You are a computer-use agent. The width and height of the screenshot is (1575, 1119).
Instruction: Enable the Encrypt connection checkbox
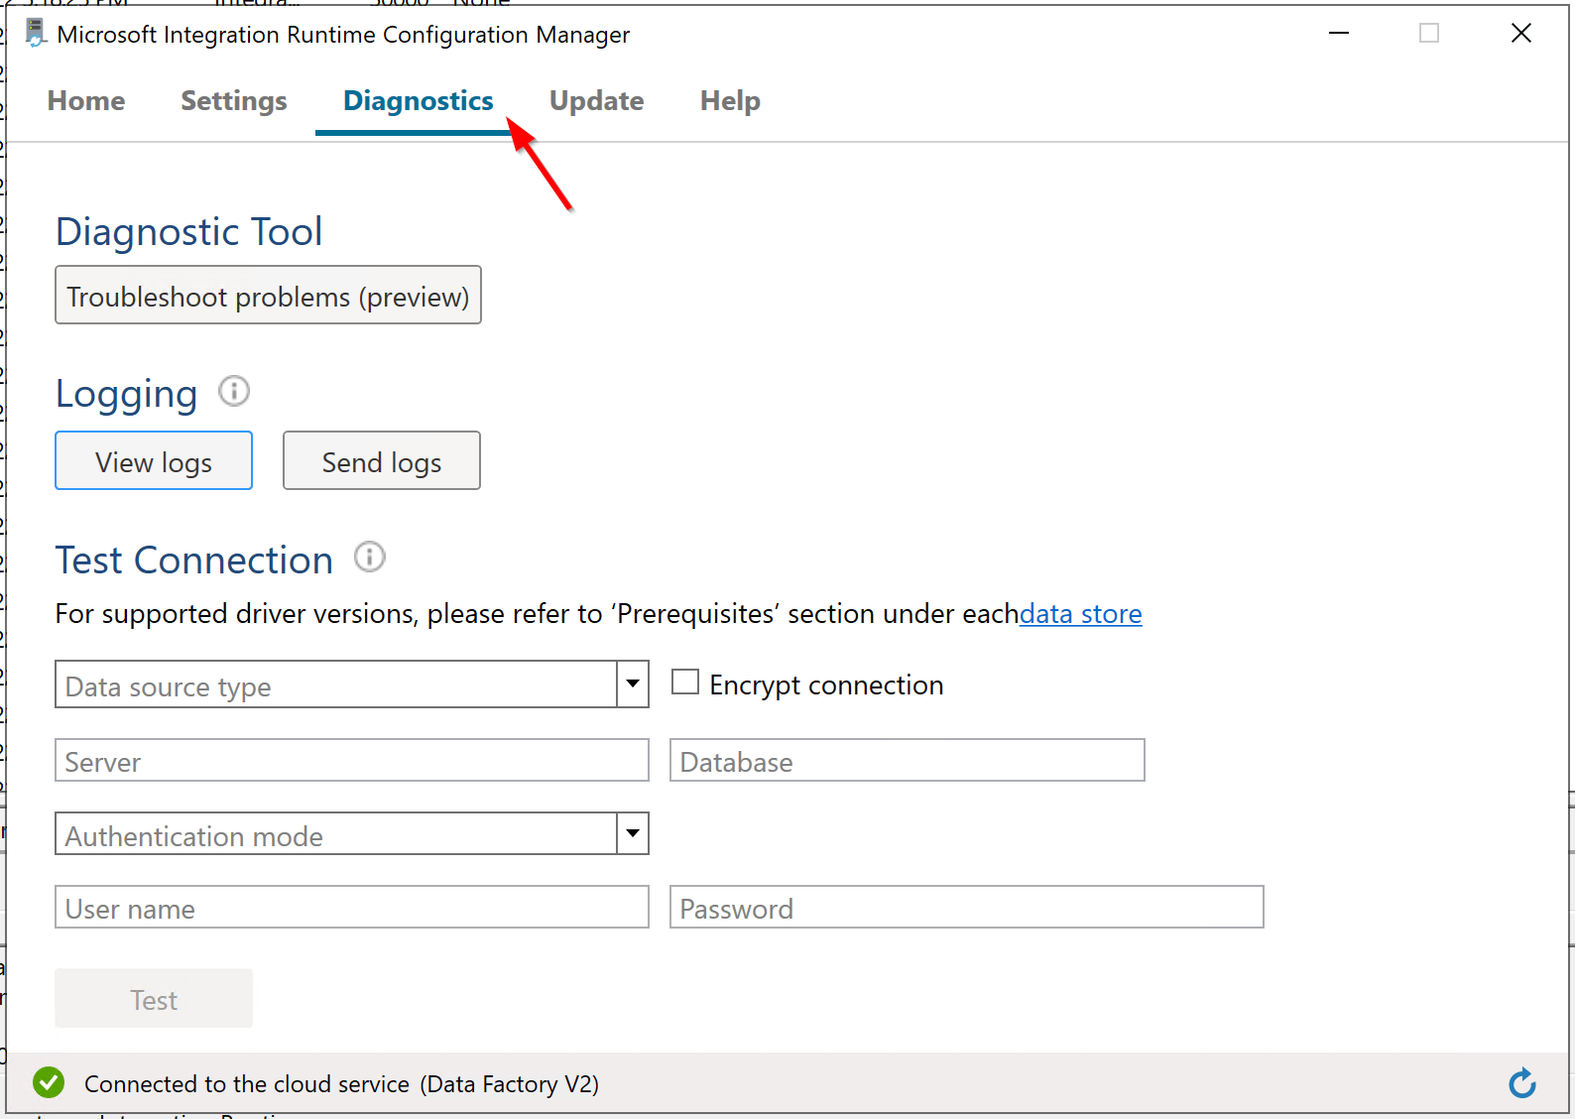click(x=685, y=683)
